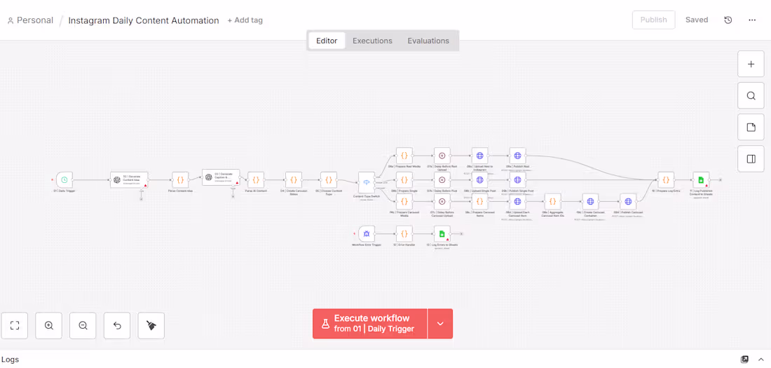
Task: Select the Delay Before Reel Upload node
Action: coord(442,156)
